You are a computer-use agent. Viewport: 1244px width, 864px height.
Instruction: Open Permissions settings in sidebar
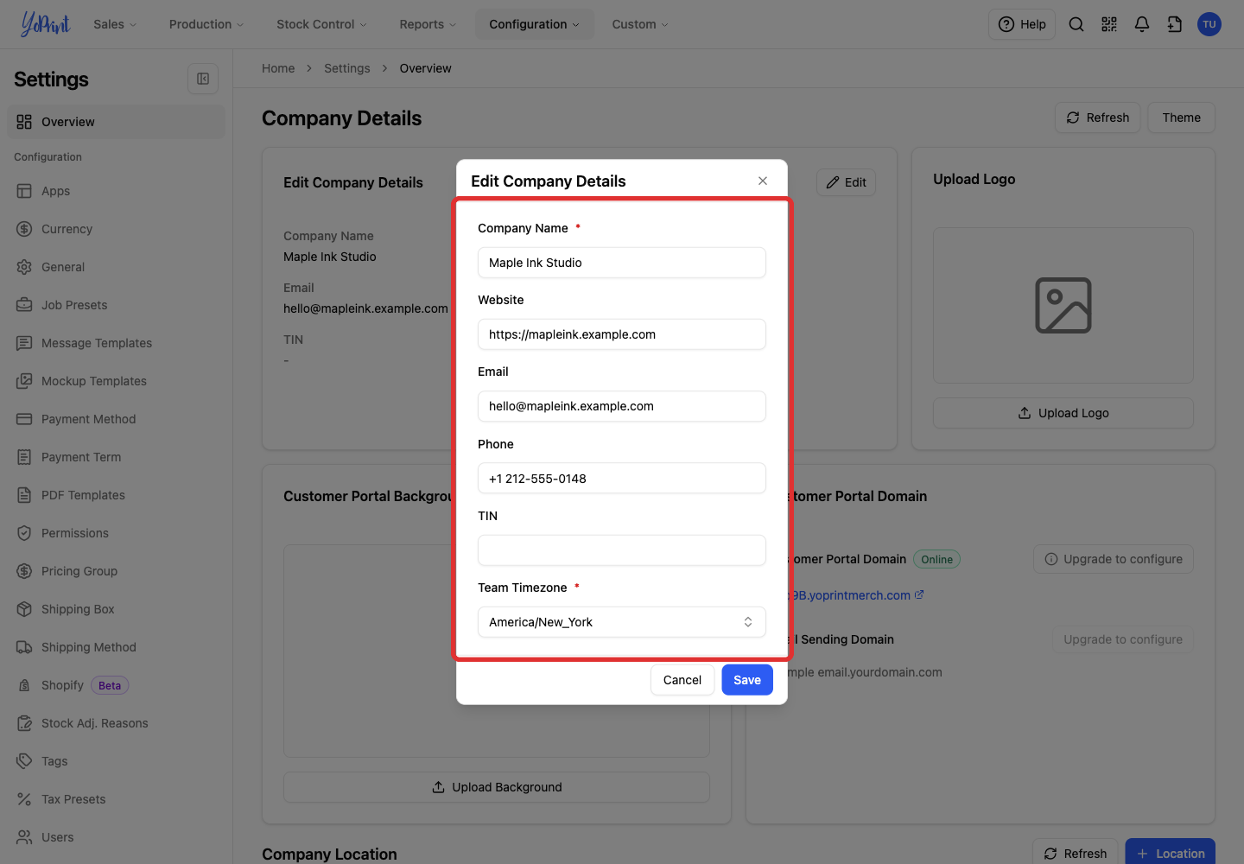click(116, 533)
